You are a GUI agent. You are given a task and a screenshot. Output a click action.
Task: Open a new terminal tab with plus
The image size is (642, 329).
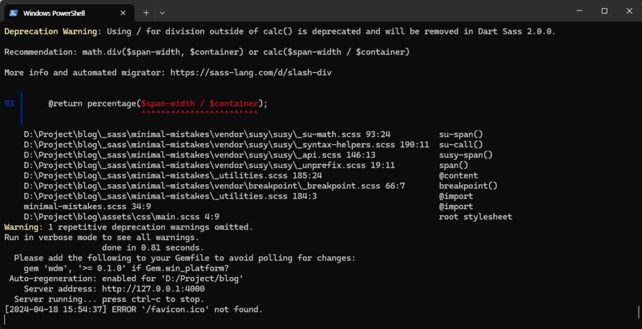coord(146,13)
